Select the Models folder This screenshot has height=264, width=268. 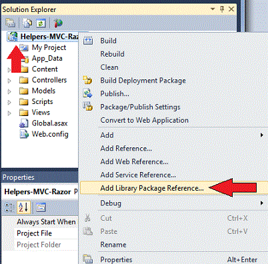tap(43, 91)
